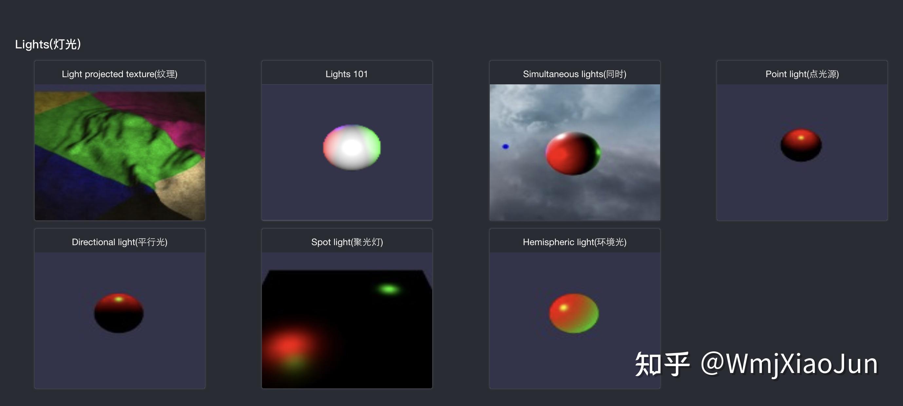Image resolution: width=903 pixels, height=406 pixels.
Task: Open the "Directional light(平行光)" demo
Action: point(120,241)
